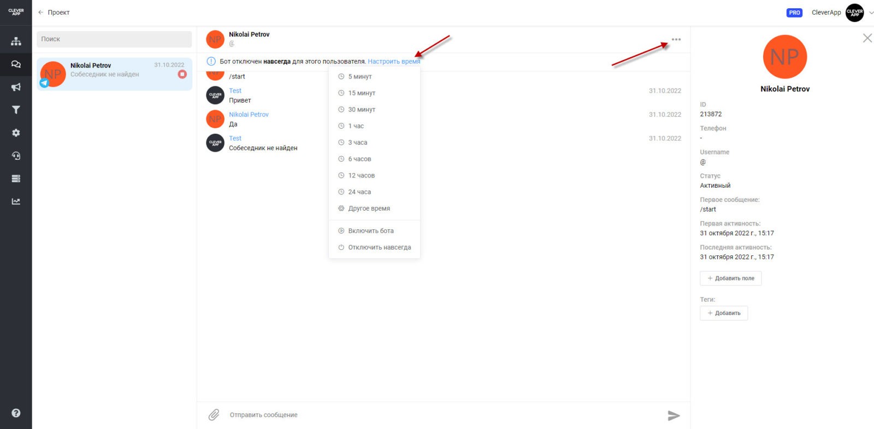Viewport: 874px width, 429px height.
Task: Open the bot structure diagram icon
Action: tap(16, 41)
